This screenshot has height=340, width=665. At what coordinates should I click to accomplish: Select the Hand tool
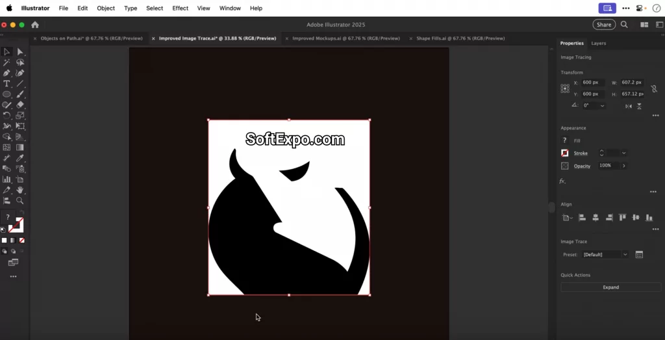click(x=20, y=190)
